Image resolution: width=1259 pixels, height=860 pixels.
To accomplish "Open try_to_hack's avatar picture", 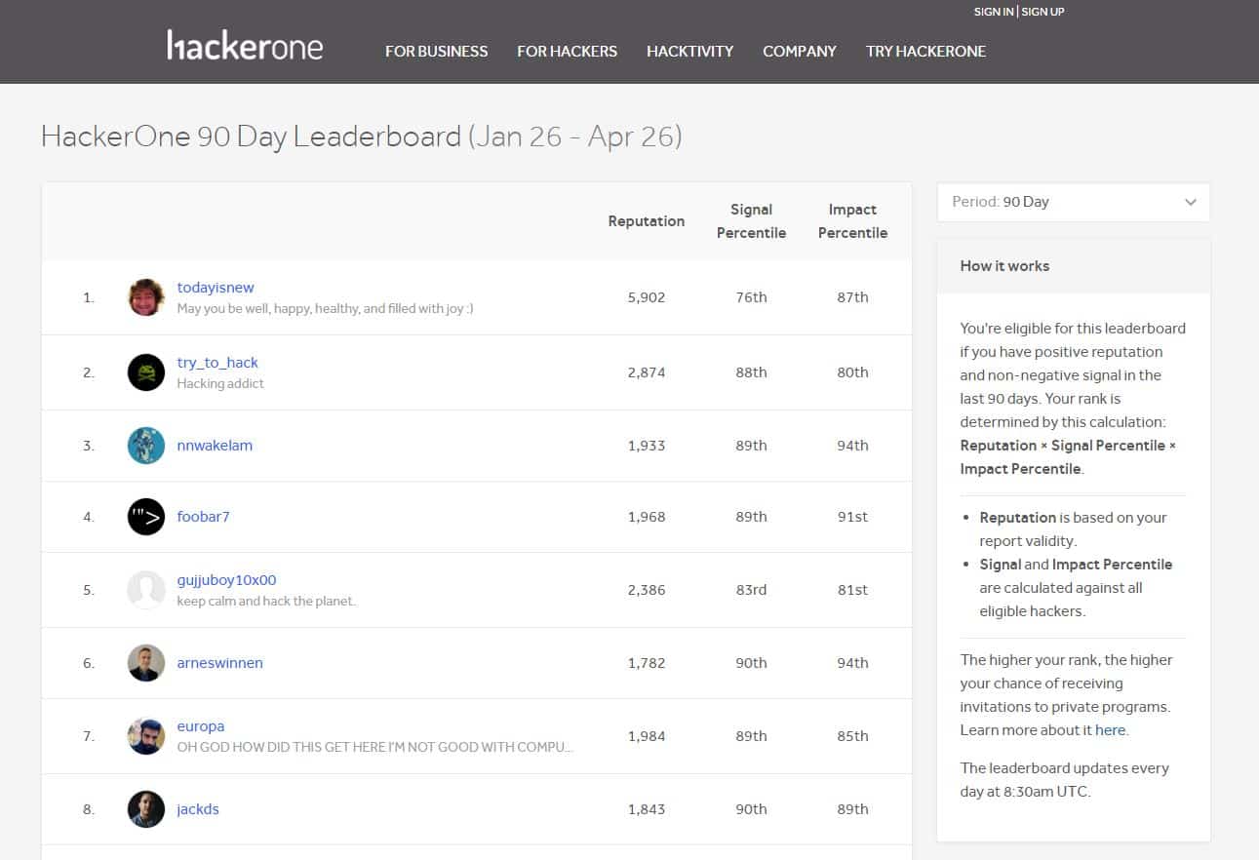I will (x=146, y=372).
